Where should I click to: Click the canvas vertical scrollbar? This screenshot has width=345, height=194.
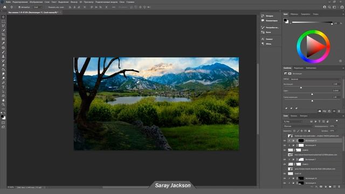[x=258, y=99]
